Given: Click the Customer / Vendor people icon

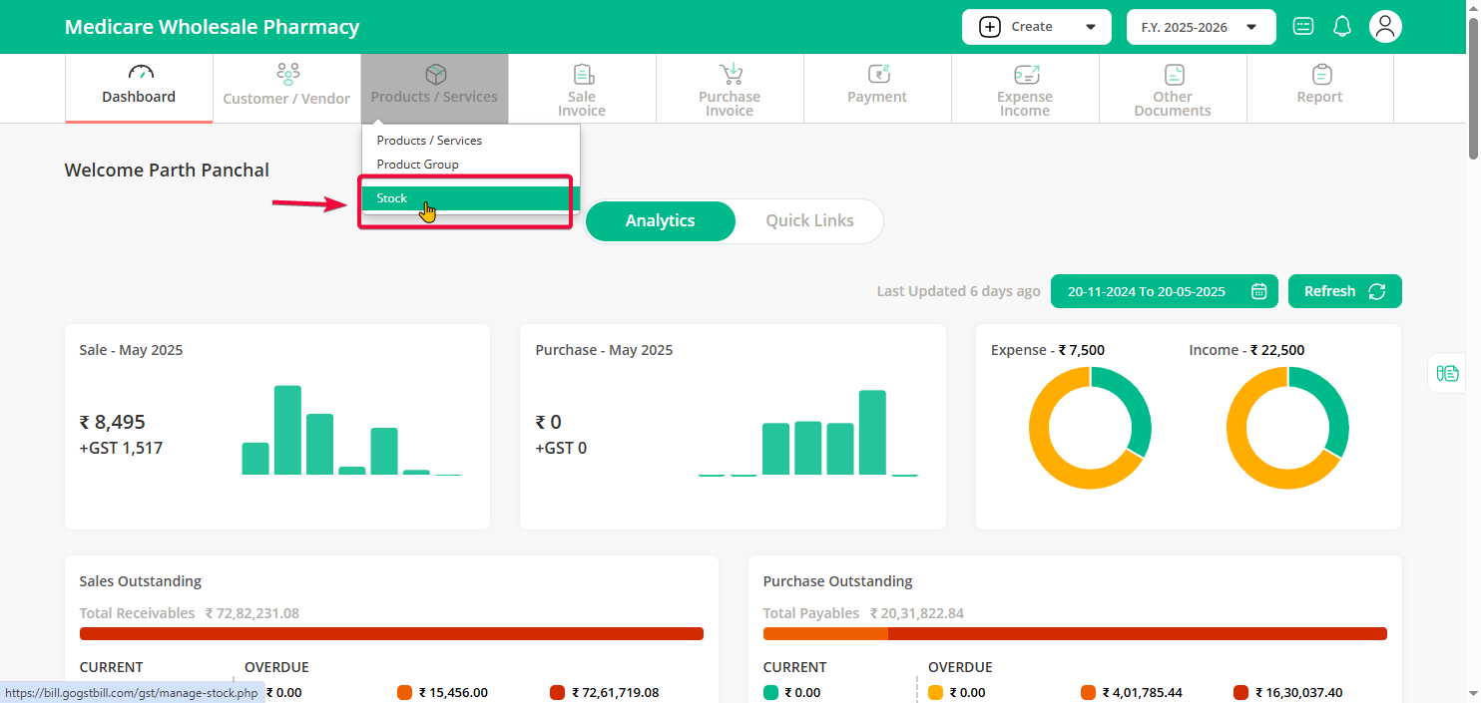Looking at the screenshot, I should (287, 75).
